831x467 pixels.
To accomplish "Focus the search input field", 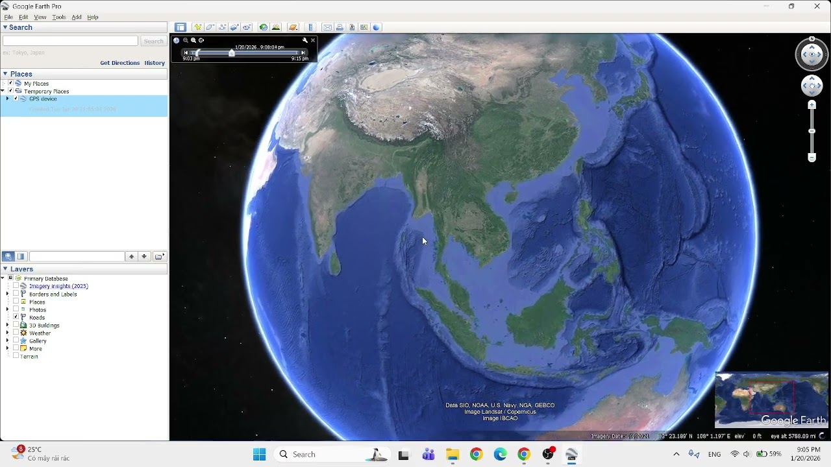I will [x=70, y=41].
